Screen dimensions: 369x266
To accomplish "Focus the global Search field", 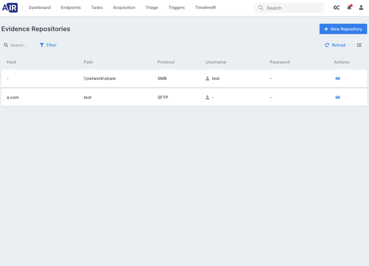I will click(x=292, y=8).
